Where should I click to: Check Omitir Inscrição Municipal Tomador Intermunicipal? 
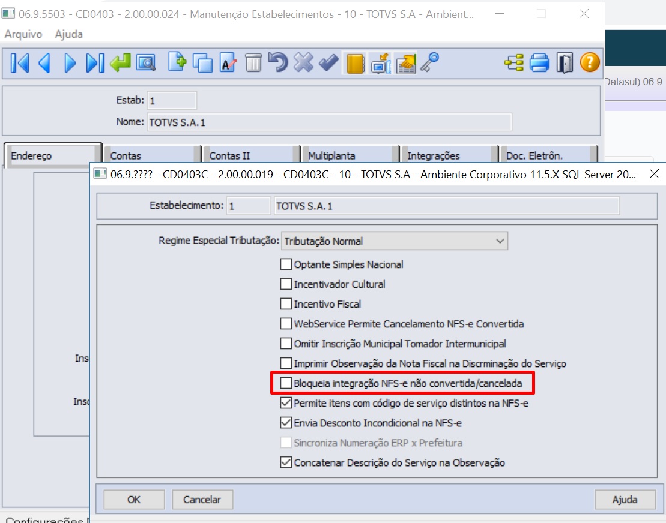(286, 344)
